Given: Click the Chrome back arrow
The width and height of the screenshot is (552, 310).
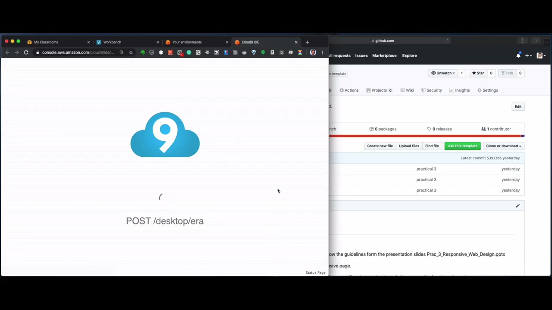Looking at the screenshot, I should [7, 53].
